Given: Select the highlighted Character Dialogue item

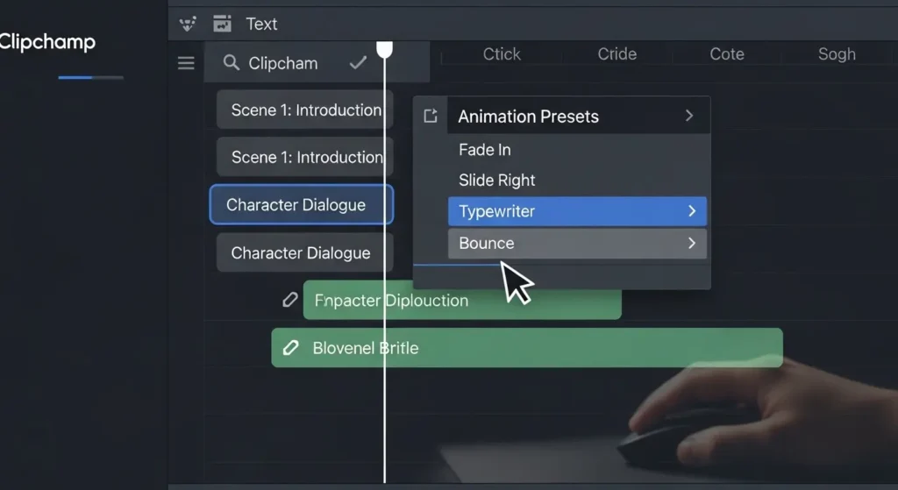Looking at the screenshot, I should (x=302, y=204).
